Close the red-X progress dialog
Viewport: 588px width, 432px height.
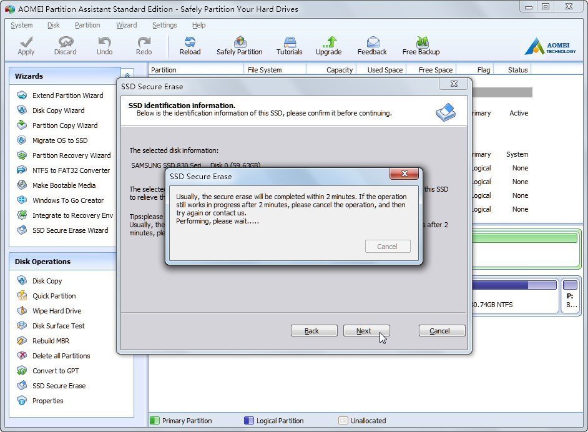(404, 174)
